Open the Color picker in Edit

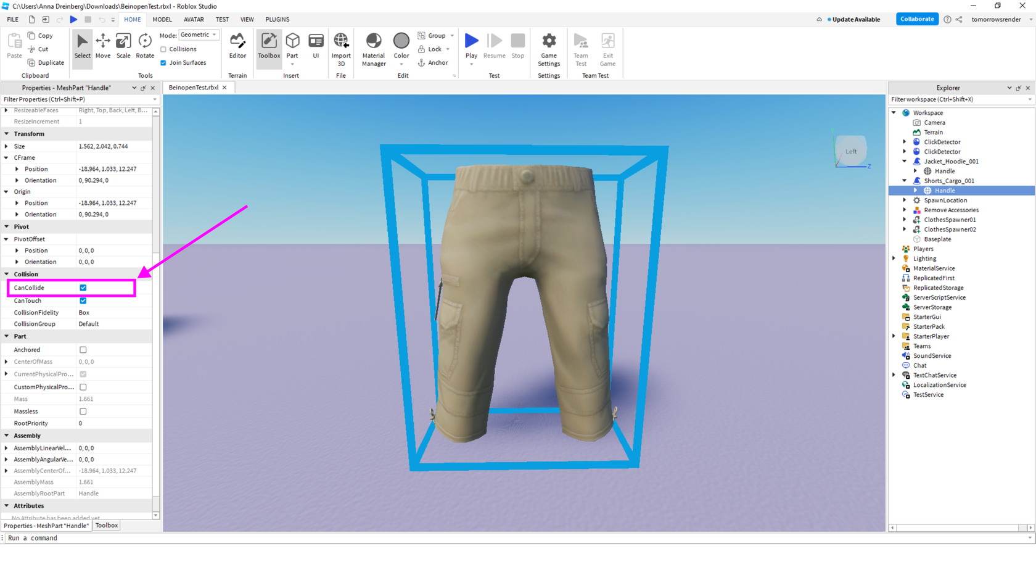[401, 46]
